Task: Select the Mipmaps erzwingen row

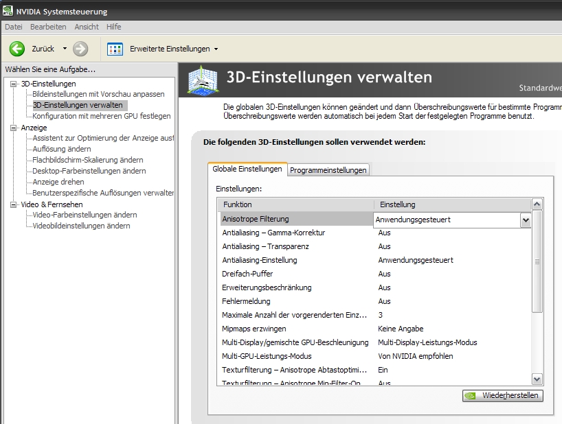Action: 375,329
